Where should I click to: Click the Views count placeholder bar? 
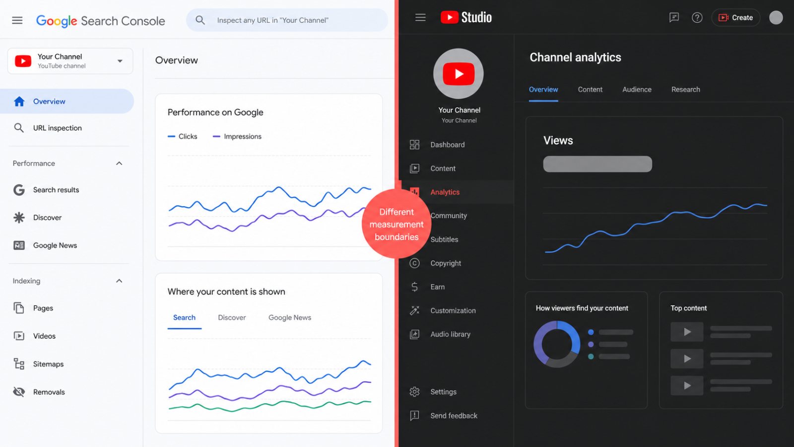pos(597,164)
